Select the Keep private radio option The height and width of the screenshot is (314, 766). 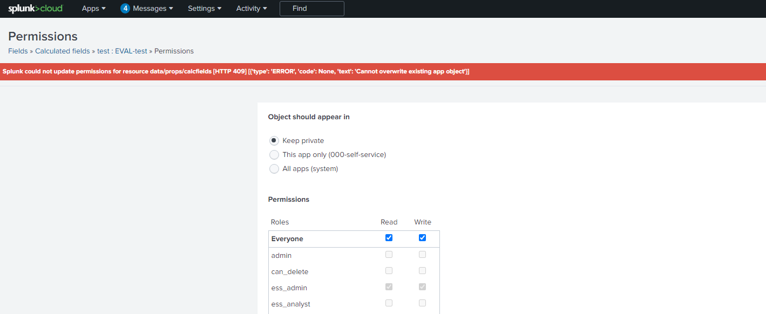[274, 141]
